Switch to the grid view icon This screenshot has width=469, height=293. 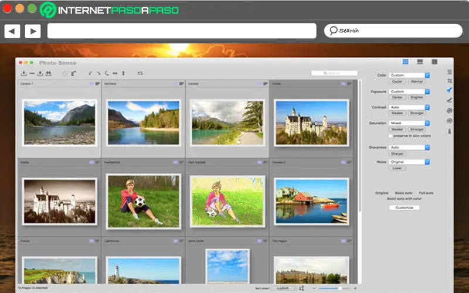point(405,62)
